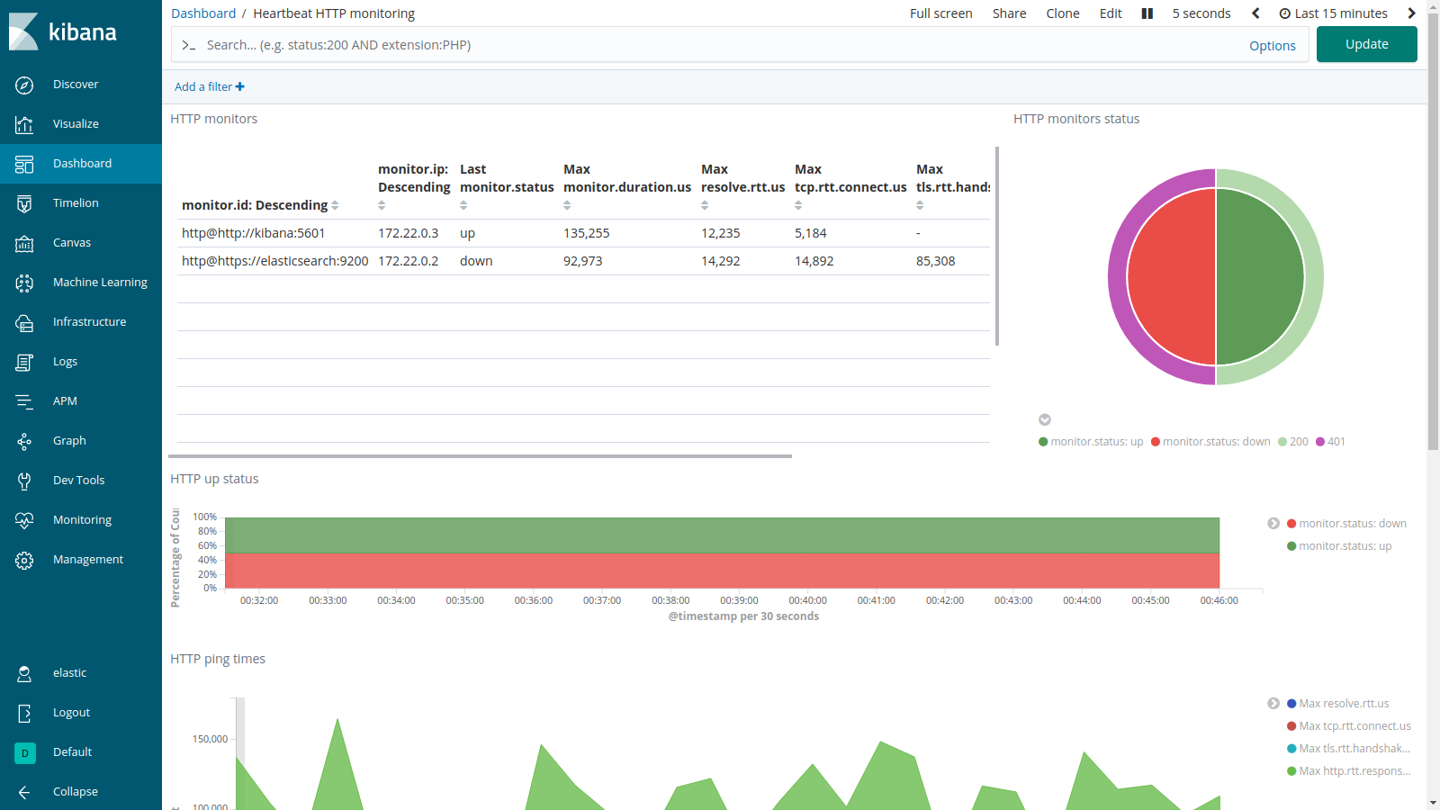Click the purple 401 legend color dot

coord(1320,442)
